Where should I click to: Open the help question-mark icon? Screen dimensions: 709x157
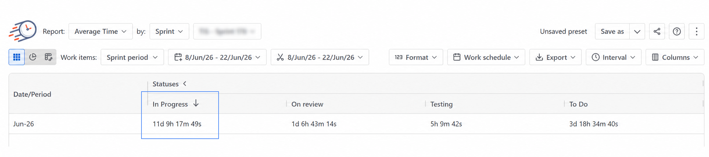coord(677,31)
